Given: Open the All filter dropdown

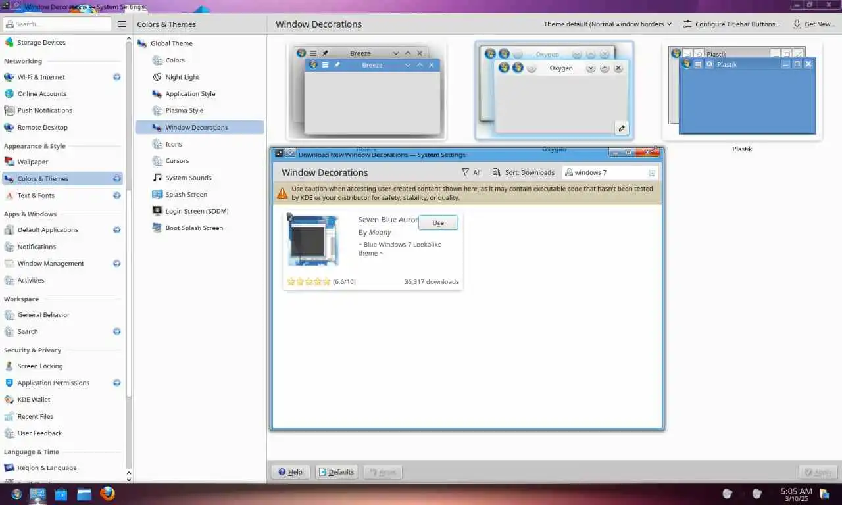Looking at the screenshot, I should click(x=471, y=172).
